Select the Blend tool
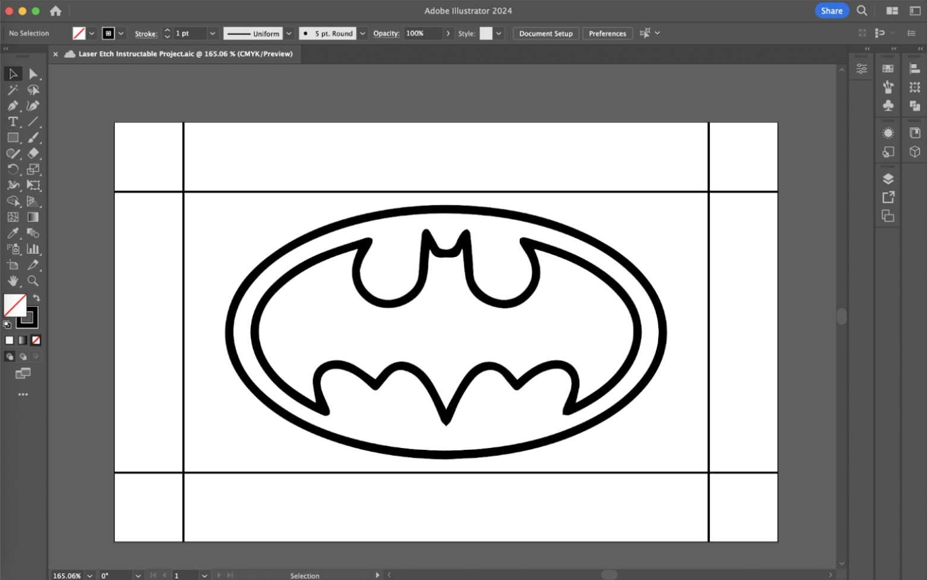 33,233
